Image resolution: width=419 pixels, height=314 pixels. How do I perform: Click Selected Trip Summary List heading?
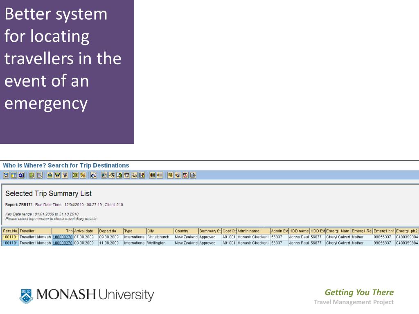pyautogui.click(x=48, y=193)
